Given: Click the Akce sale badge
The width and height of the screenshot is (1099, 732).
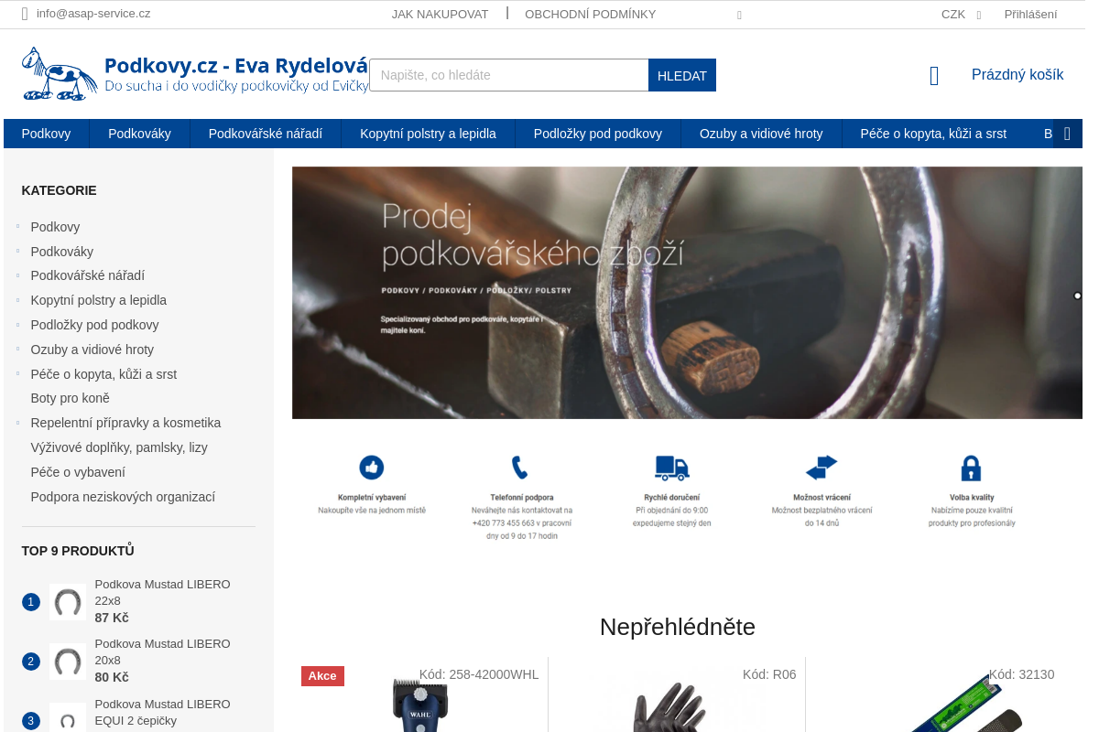Looking at the screenshot, I should coord(322,676).
